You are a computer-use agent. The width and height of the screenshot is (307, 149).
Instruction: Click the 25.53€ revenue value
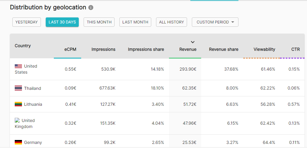[x=189, y=142]
